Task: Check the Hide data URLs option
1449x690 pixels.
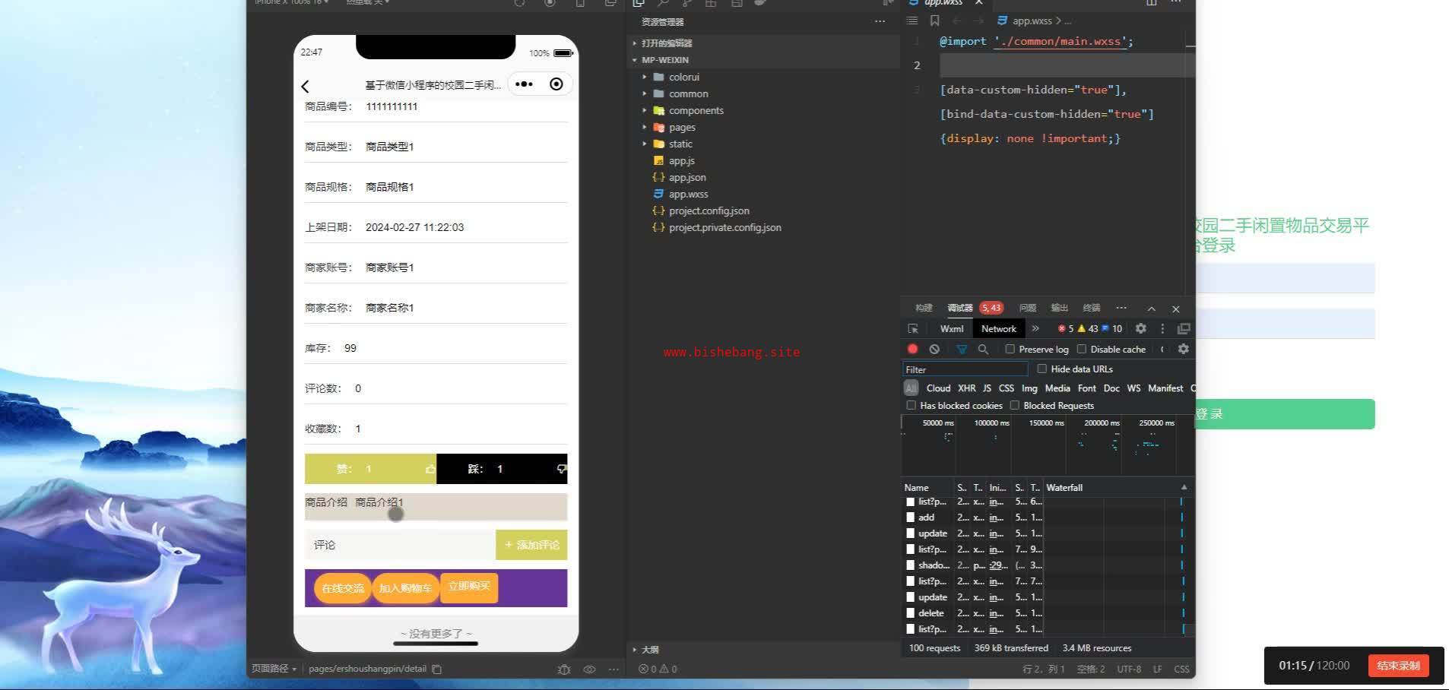Action: (x=1042, y=369)
